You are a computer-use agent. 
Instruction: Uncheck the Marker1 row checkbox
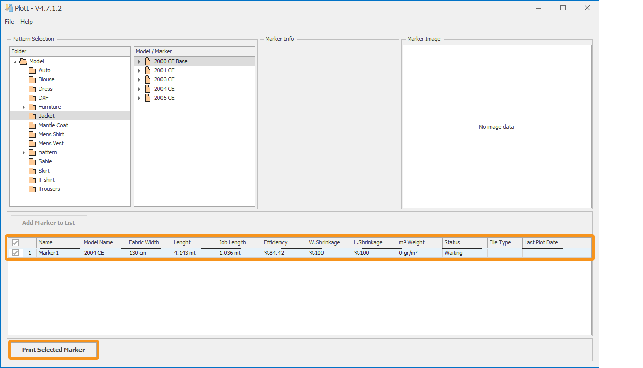[15, 253]
